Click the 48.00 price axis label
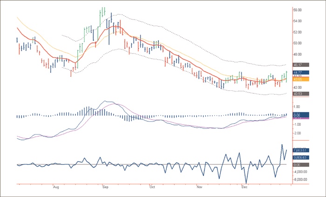Screen dimensions: 326x197 point(298,54)
